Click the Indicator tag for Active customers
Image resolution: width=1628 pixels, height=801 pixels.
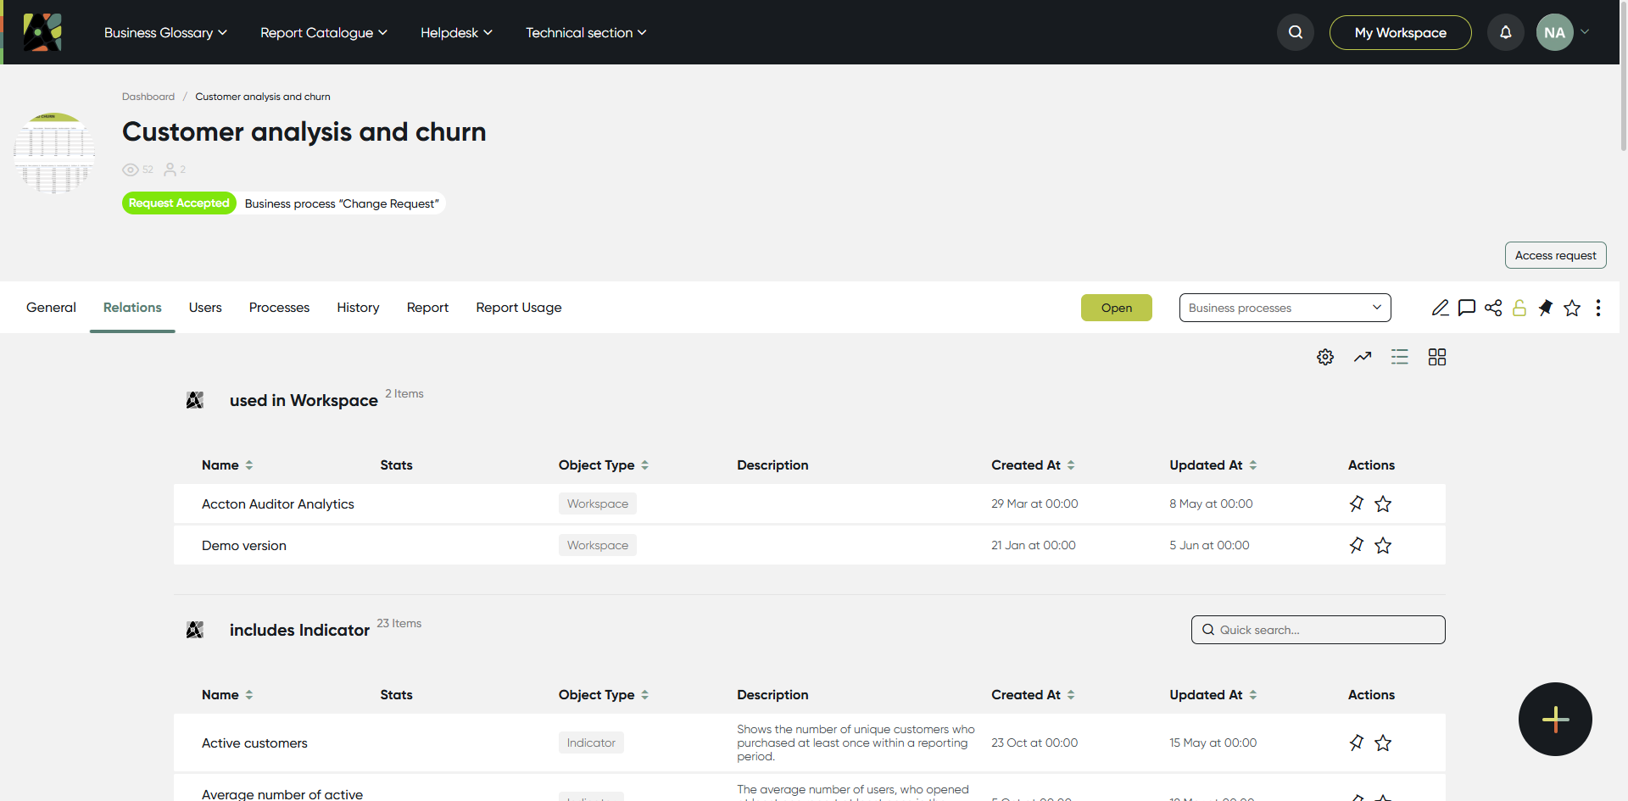click(x=591, y=743)
